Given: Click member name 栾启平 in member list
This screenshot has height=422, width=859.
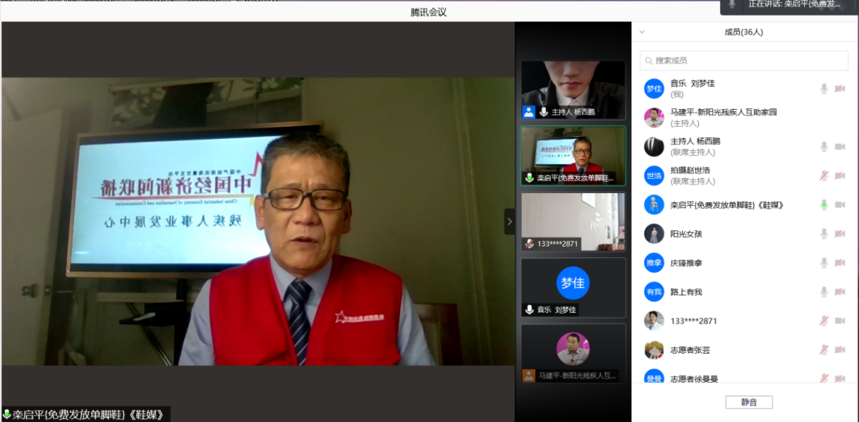Looking at the screenshot, I should click(x=727, y=205).
